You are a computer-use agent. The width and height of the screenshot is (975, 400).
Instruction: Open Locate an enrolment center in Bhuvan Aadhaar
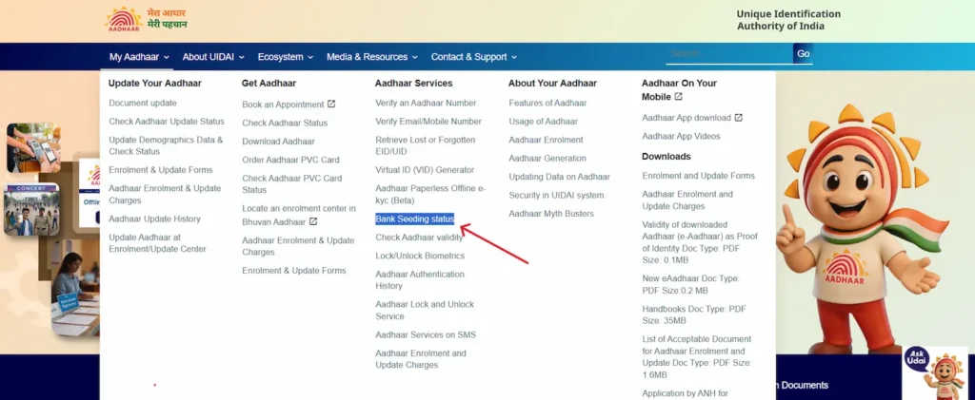click(x=299, y=215)
